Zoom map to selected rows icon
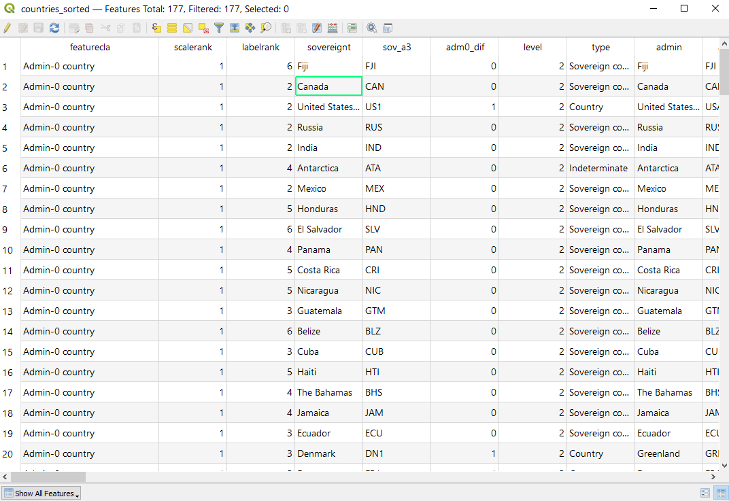 [x=266, y=28]
